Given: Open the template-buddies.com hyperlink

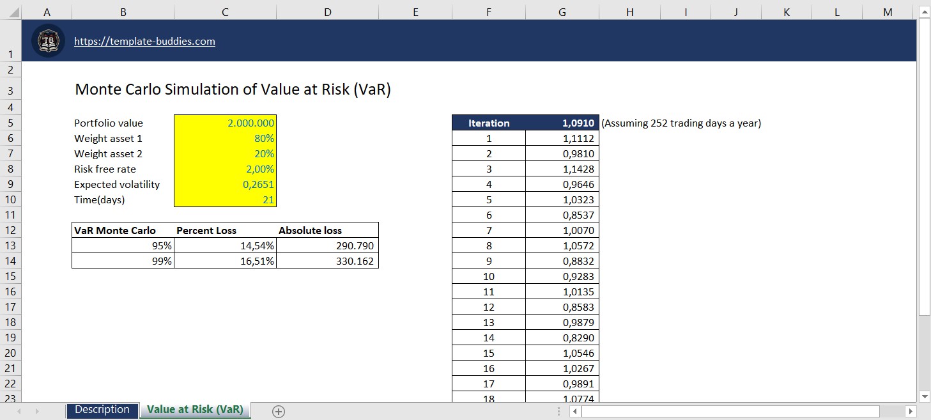Looking at the screenshot, I should pyautogui.click(x=144, y=42).
